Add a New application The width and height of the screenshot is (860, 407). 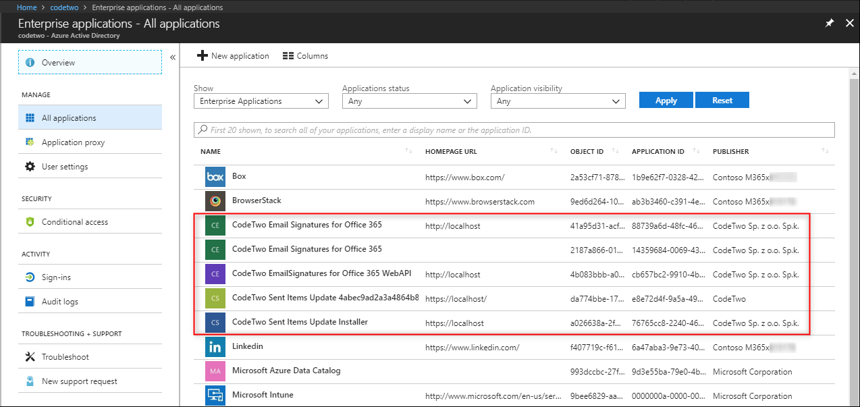233,56
